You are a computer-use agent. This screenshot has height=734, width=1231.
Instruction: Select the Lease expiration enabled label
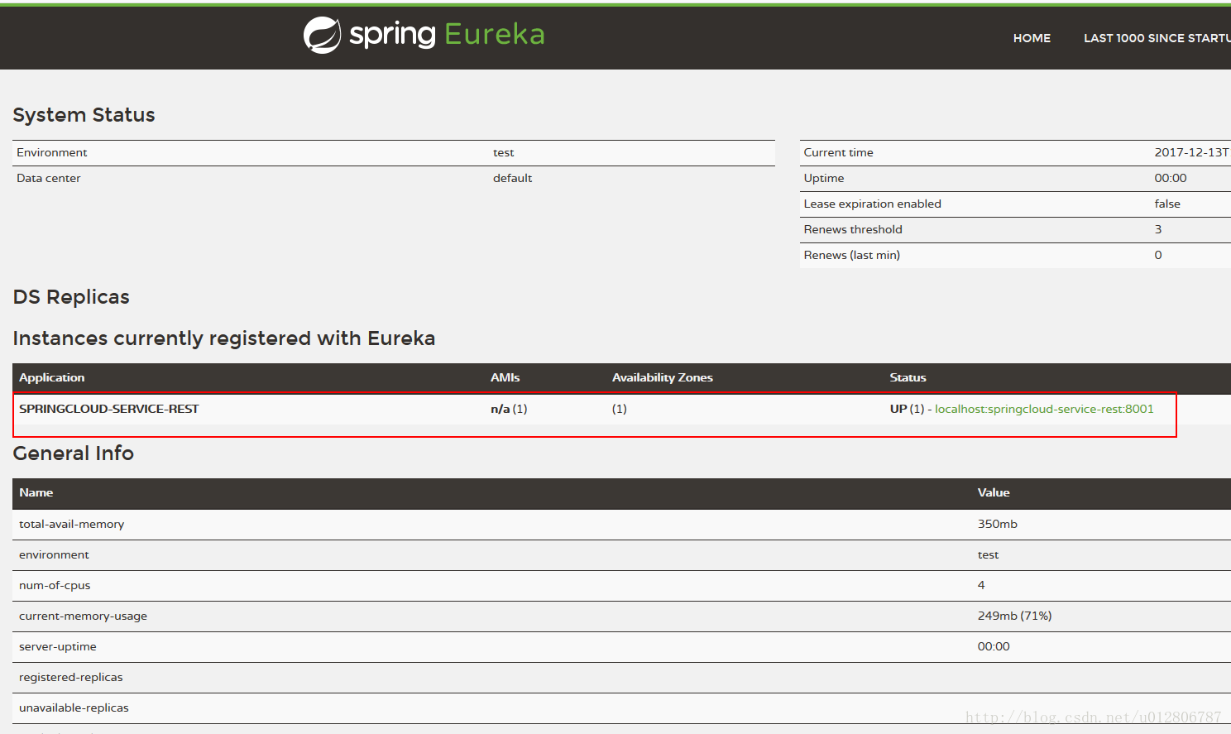pyautogui.click(x=872, y=204)
